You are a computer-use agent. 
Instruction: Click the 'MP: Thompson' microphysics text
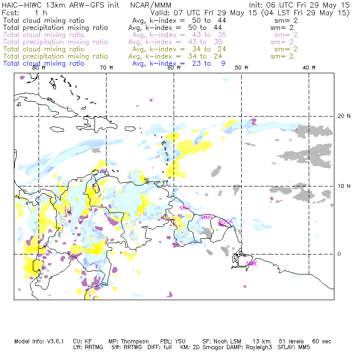[x=128, y=342]
